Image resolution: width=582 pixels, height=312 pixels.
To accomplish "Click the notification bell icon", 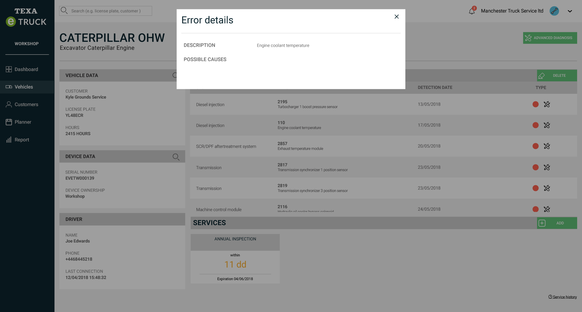I will pos(472,11).
